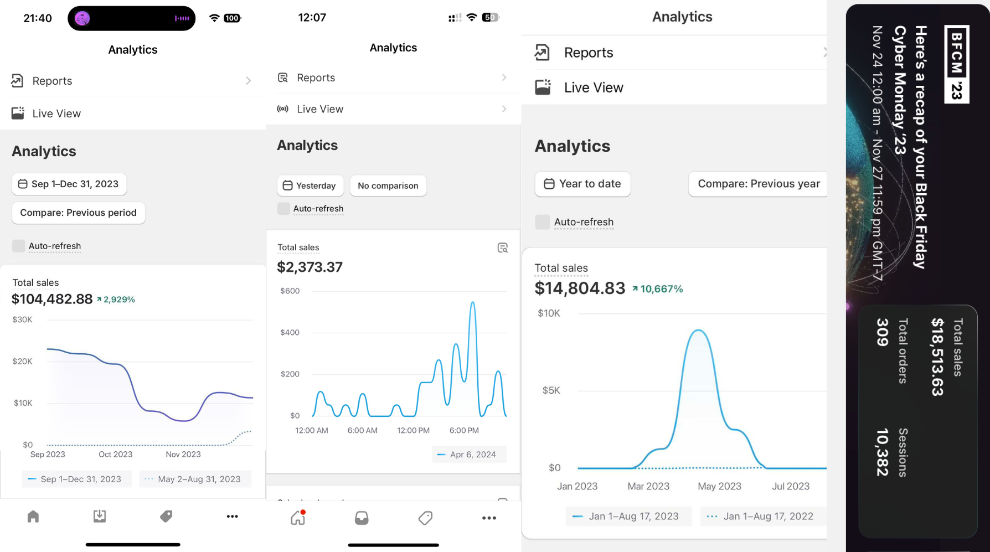Expand Reports chevron in the 21:40 screen

click(x=249, y=81)
